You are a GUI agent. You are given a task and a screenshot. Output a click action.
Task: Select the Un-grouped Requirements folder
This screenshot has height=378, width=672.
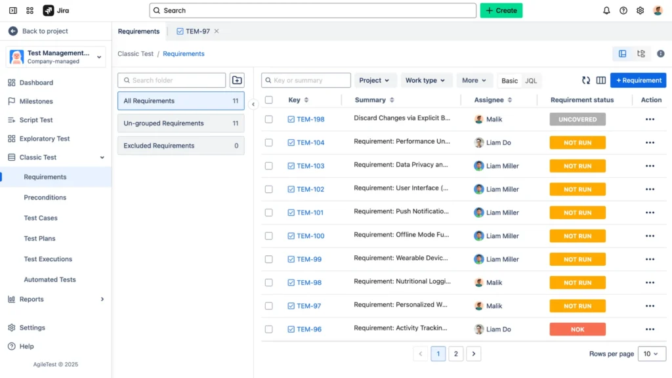click(181, 123)
